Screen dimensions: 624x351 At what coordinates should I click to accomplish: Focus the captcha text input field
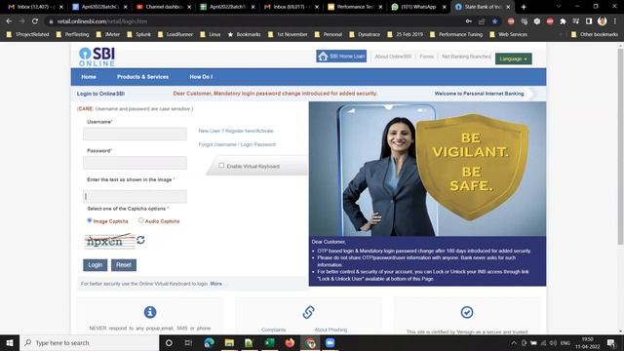(x=135, y=197)
